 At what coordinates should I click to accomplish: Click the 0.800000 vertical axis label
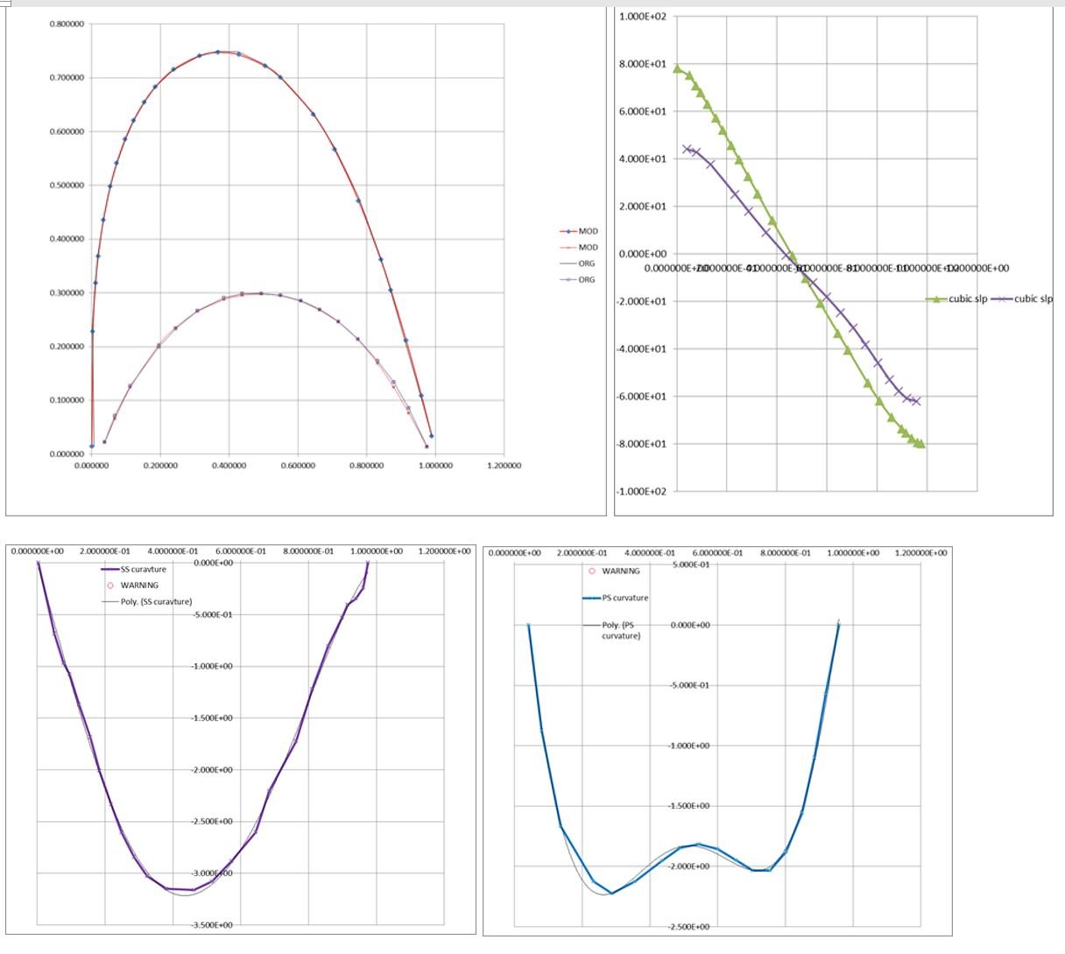click(x=67, y=24)
